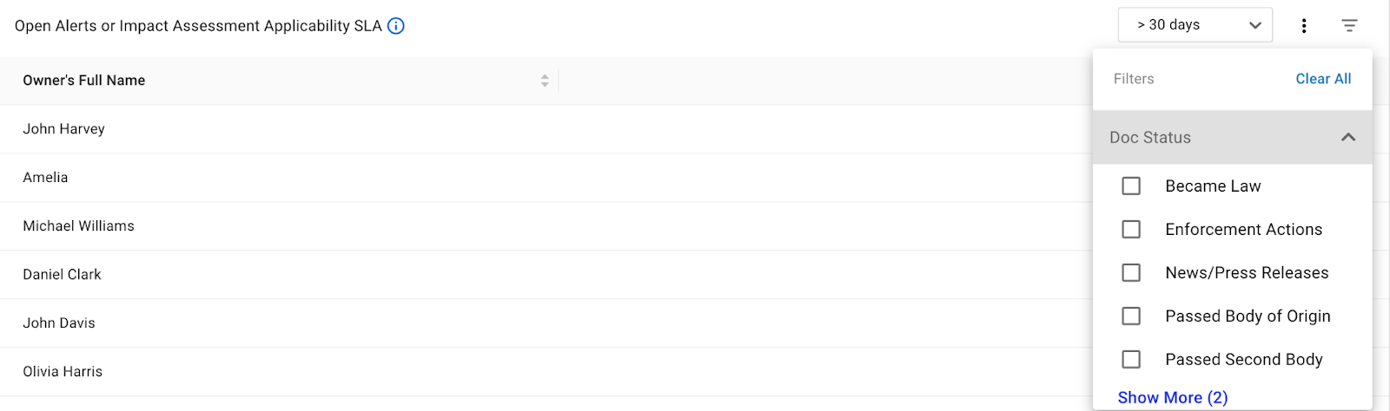Viewport: 1390px width, 411px height.
Task: Check the Became Law checkbox
Action: 1131,186
